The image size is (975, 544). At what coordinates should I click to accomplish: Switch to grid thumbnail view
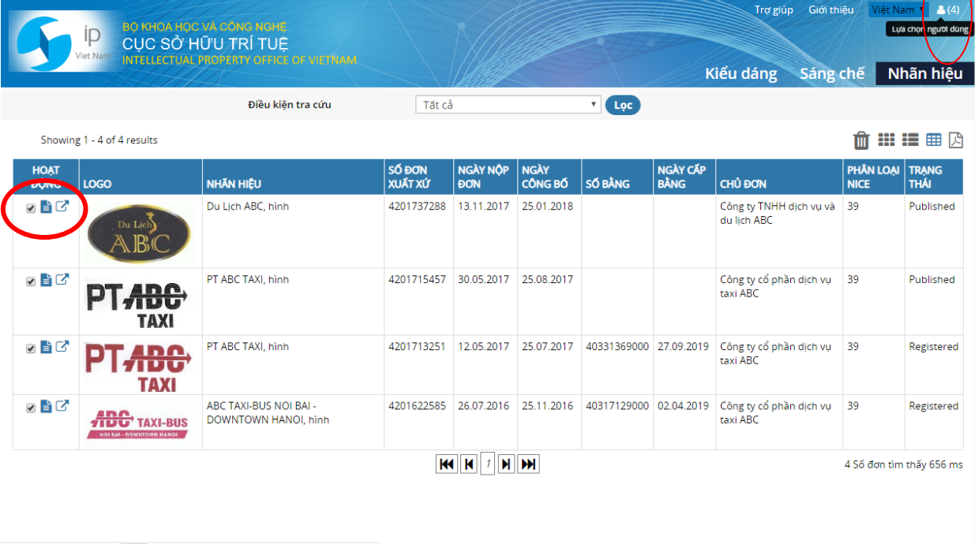(x=887, y=140)
